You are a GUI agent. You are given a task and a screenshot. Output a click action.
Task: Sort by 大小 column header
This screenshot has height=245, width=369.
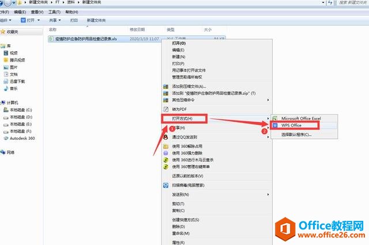[x=208, y=29]
